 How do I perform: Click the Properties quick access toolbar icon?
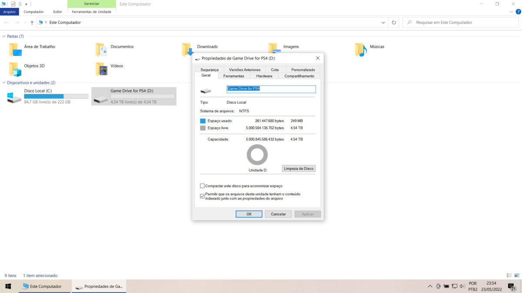(x=13, y=4)
